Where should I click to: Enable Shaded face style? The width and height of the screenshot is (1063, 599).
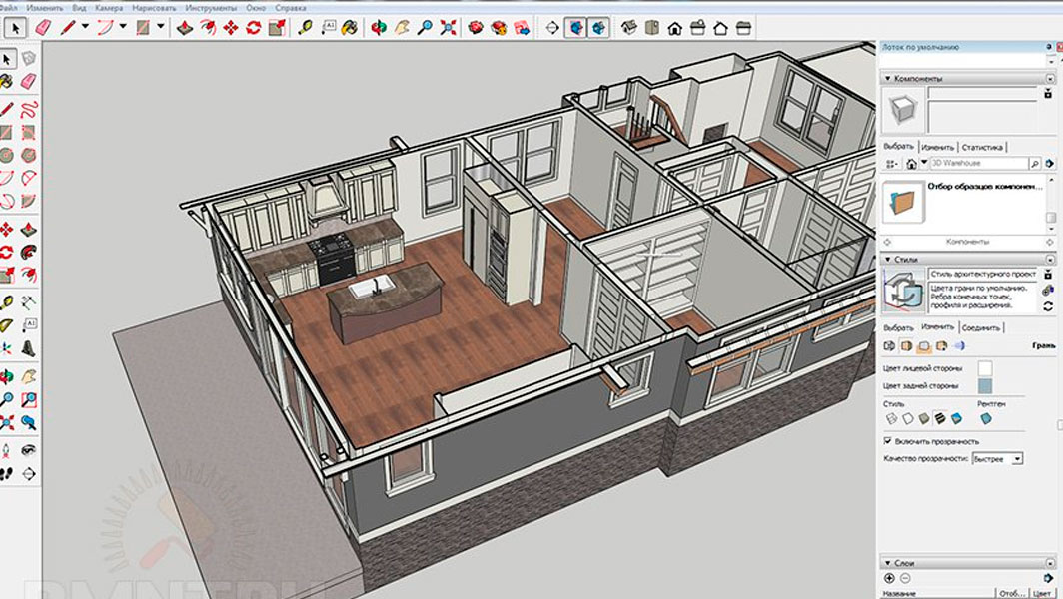pos(924,418)
